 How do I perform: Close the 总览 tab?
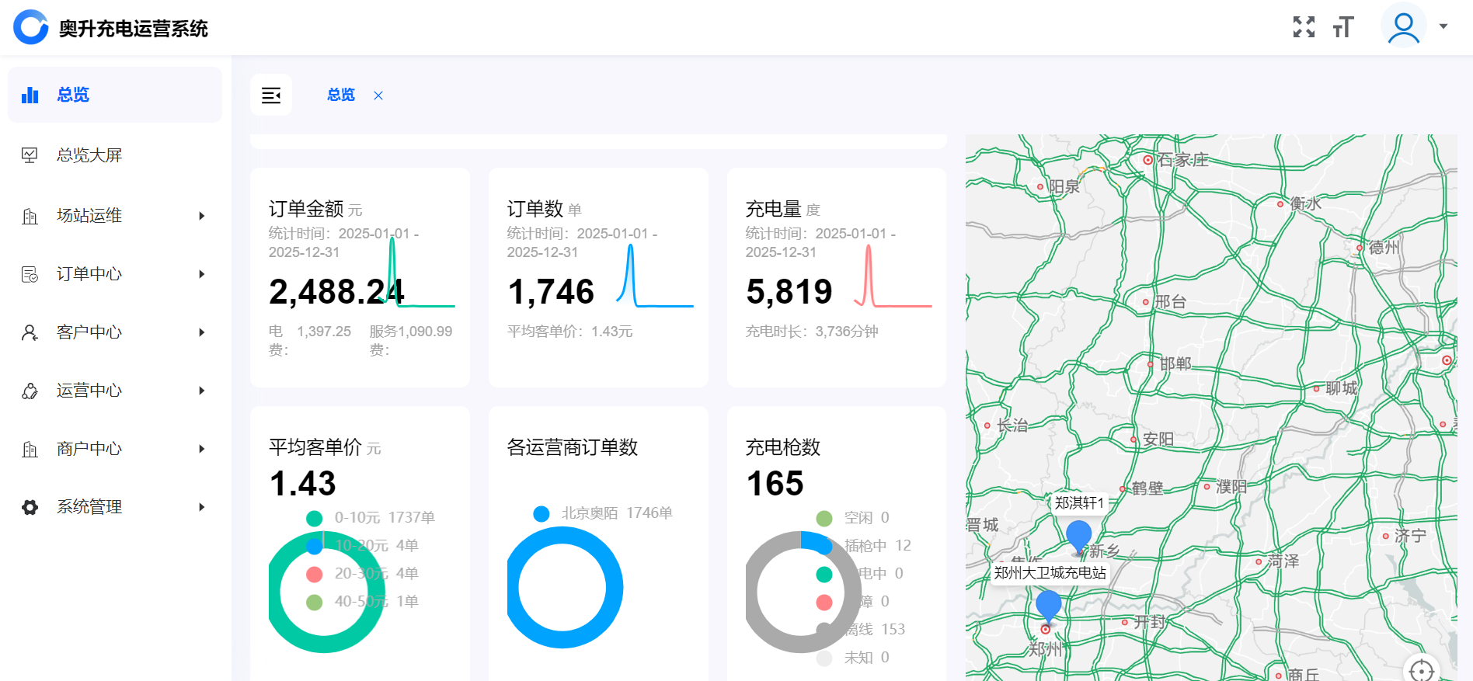click(x=378, y=96)
